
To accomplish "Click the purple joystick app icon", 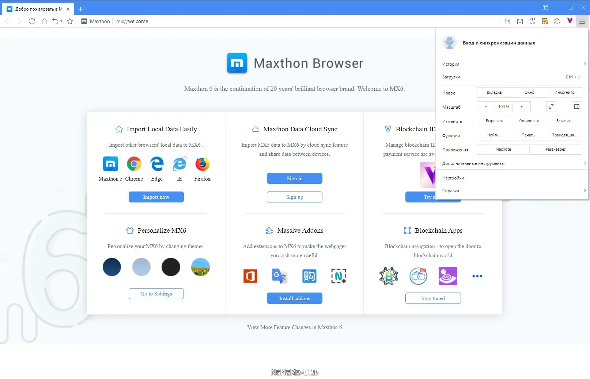I will [448, 276].
